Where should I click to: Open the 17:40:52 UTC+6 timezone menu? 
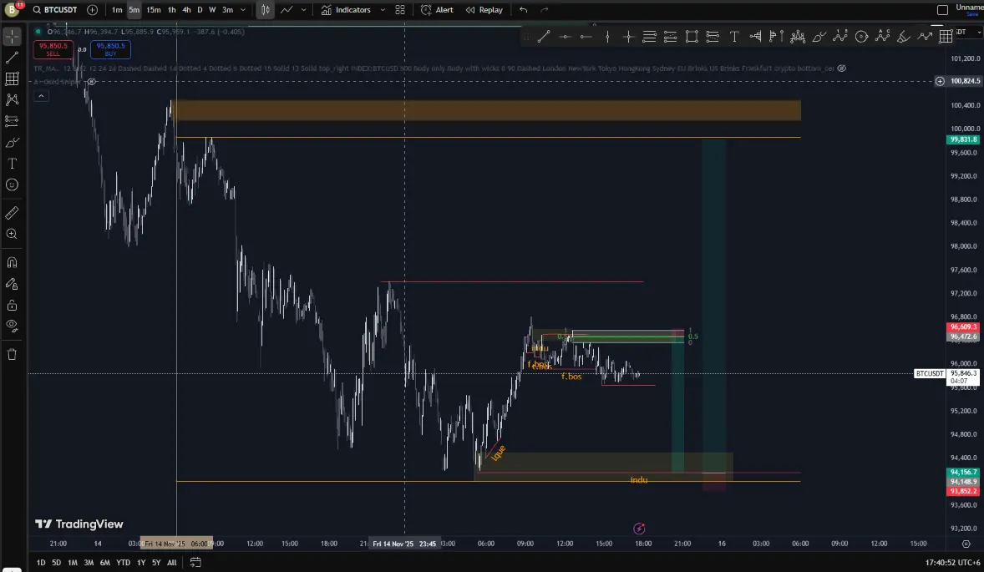click(952, 563)
